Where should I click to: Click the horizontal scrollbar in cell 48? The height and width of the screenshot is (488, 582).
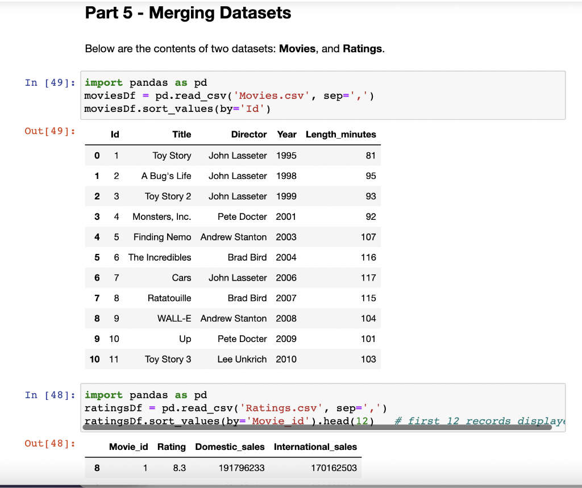click(317, 428)
